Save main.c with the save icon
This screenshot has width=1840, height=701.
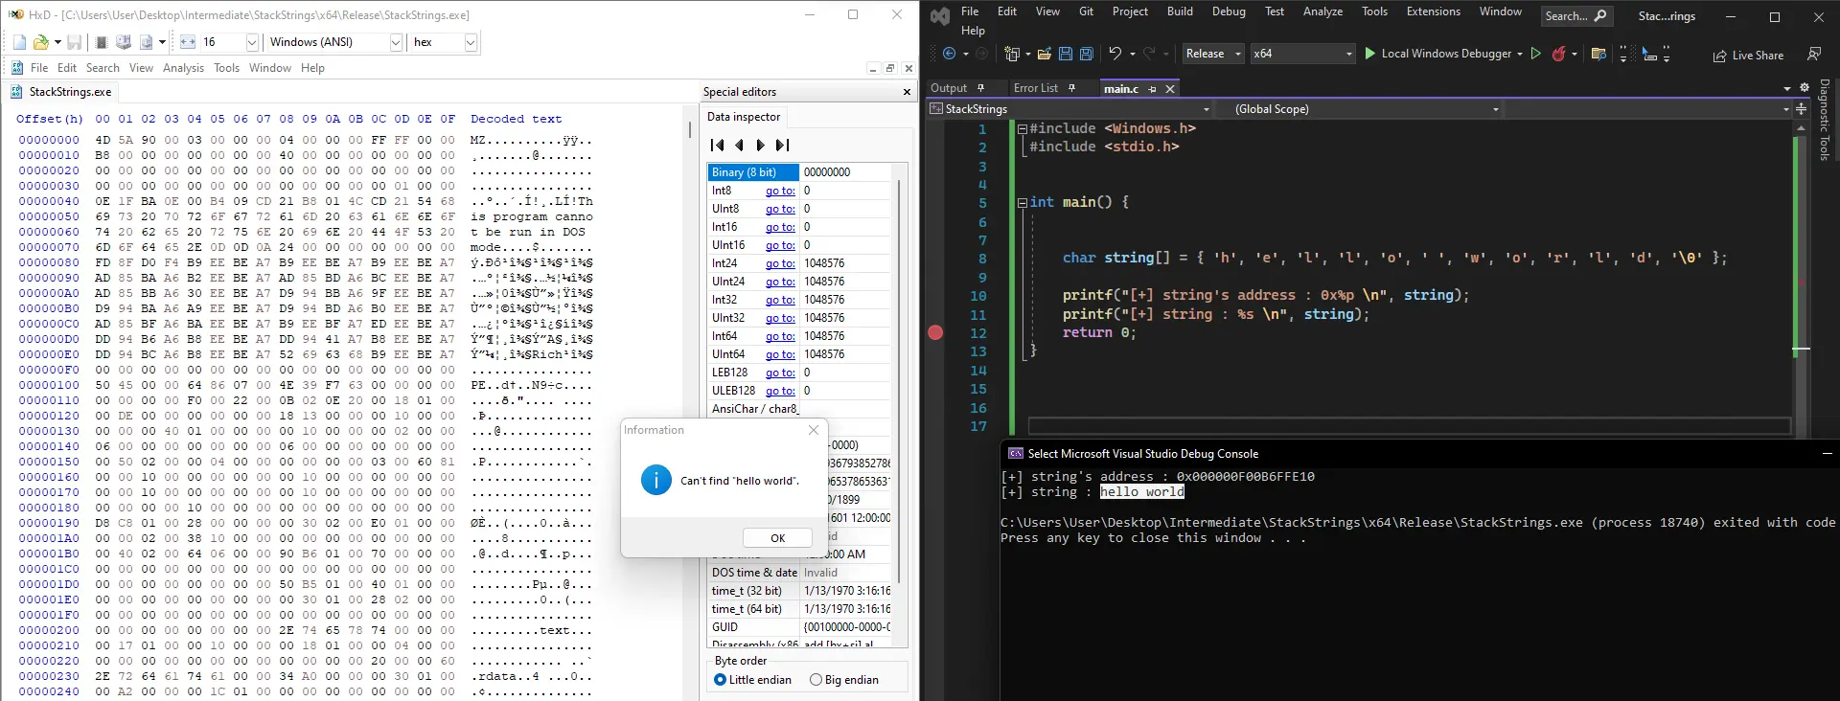1066,55
